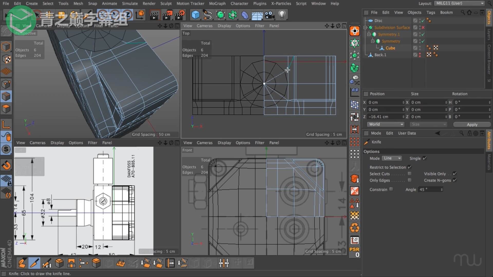Click the PSR reset button

(x=355, y=252)
